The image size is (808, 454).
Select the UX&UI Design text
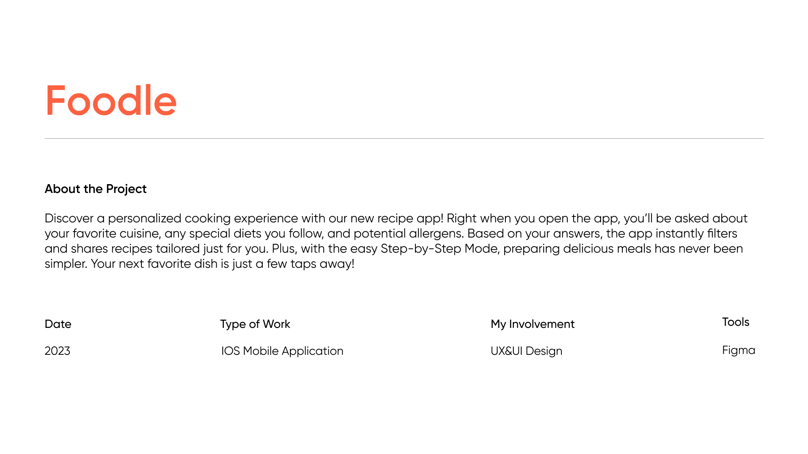point(526,351)
